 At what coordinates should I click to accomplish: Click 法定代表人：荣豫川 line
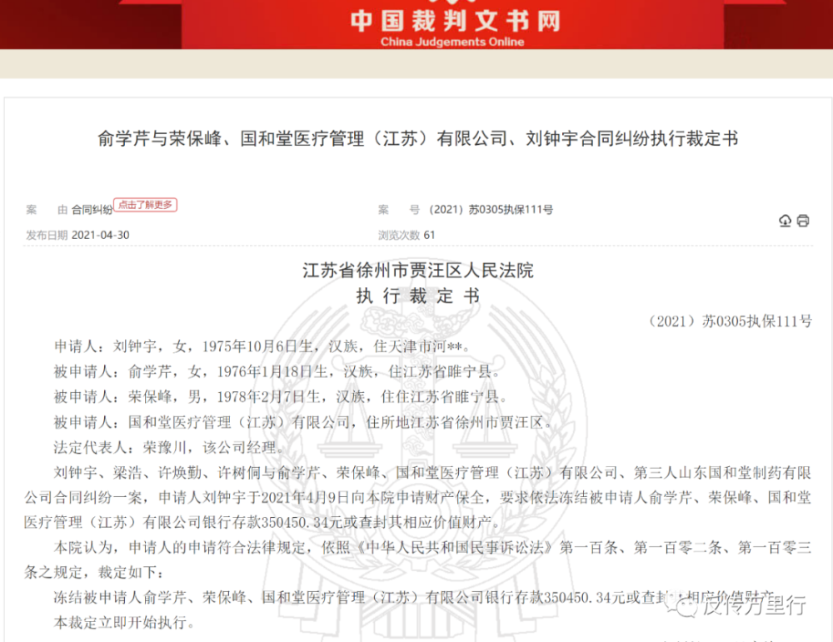(169, 448)
